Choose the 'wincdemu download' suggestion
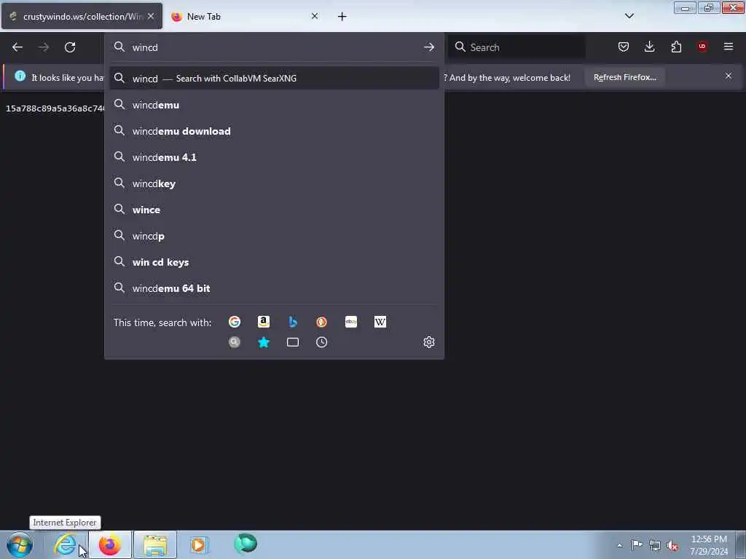The image size is (746, 559). point(274,131)
